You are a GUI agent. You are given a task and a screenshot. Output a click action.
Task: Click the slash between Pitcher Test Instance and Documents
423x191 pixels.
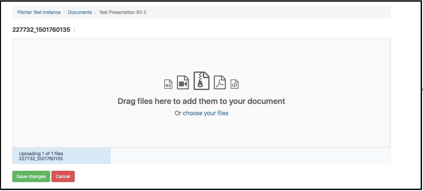pos(64,12)
